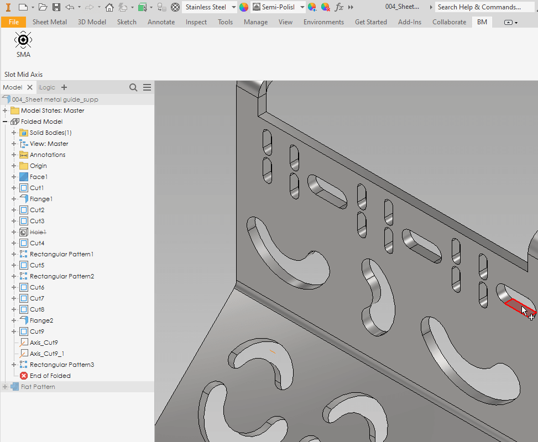The height and width of the screenshot is (442, 538).
Task: Select Axis_Cut9_1 in the model tree
Action: point(46,354)
